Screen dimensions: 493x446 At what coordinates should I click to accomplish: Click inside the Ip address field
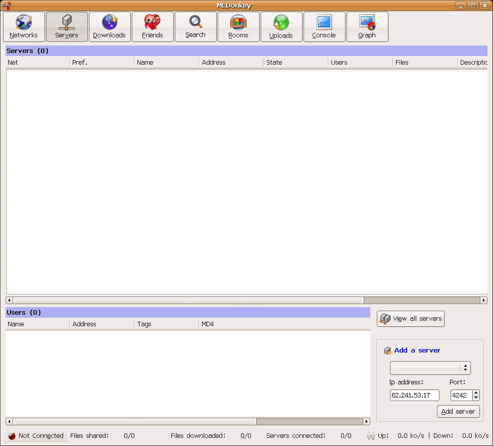tap(414, 395)
